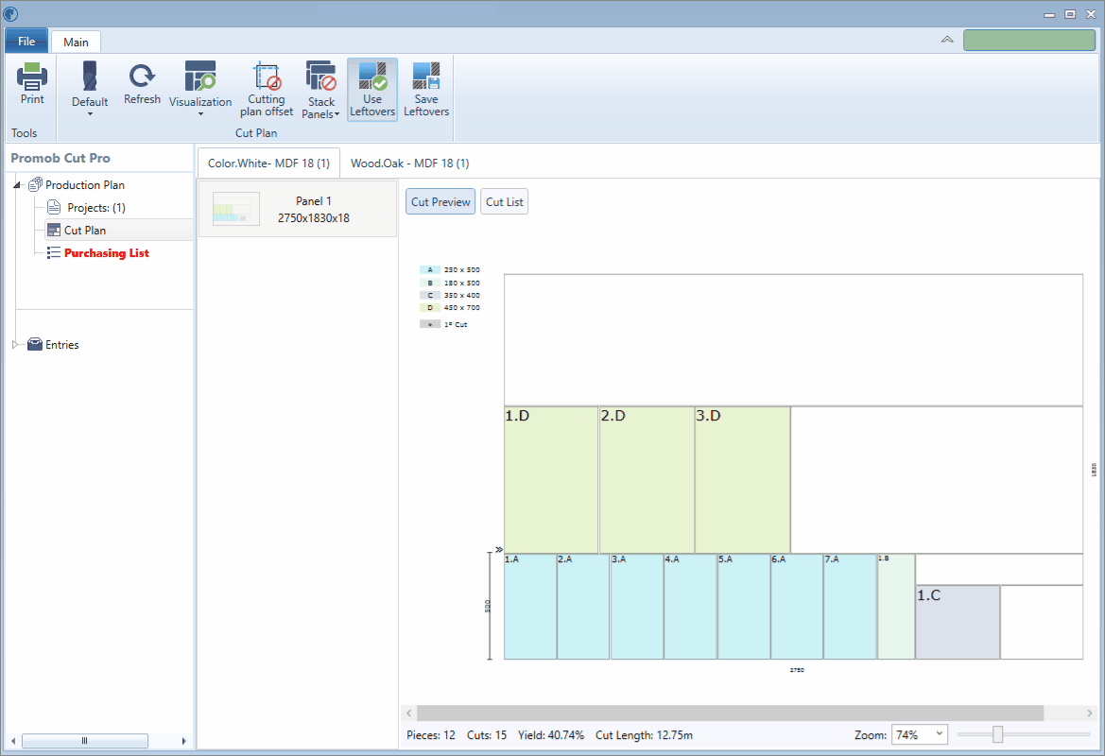Screen dimensions: 1105x756
Task: Switch to Color.White- MDF 18 (1) tab
Action: click(268, 163)
